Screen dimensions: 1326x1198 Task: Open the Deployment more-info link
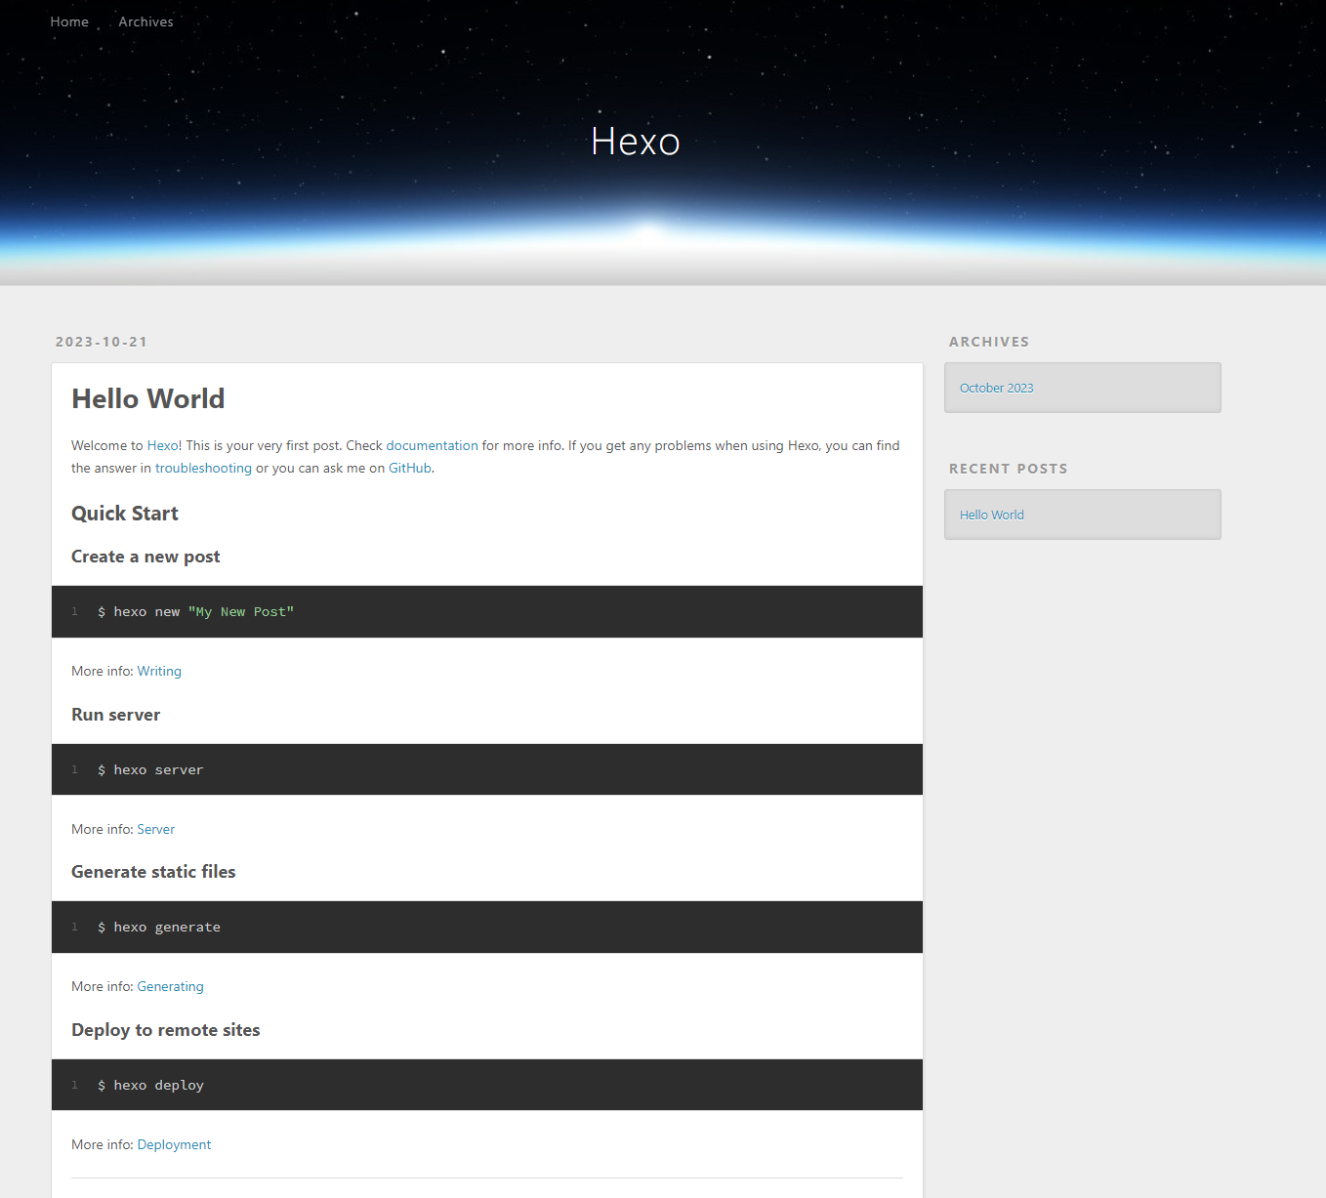click(x=174, y=1144)
